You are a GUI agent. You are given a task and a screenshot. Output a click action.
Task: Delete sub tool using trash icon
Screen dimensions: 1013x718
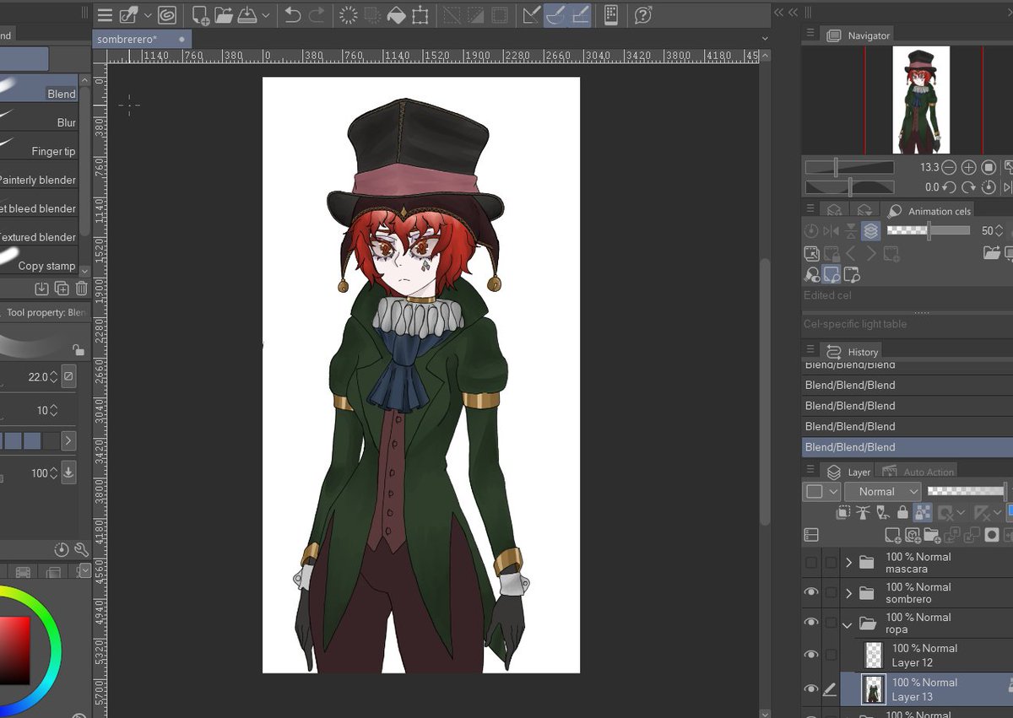82,289
